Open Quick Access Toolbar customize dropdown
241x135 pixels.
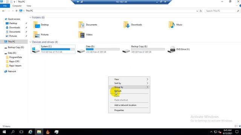pyautogui.click(x=14, y=2)
